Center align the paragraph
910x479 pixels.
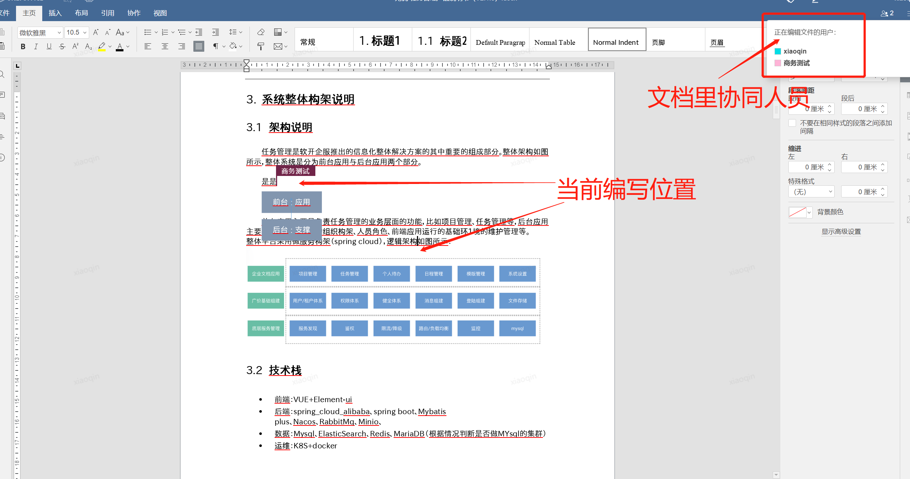coord(165,47)
